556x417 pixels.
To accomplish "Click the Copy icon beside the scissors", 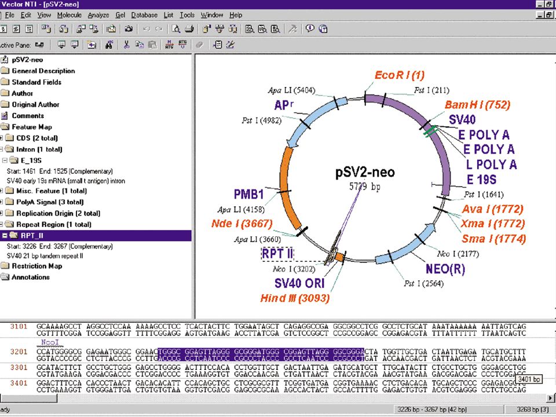I will coord(140,45).
